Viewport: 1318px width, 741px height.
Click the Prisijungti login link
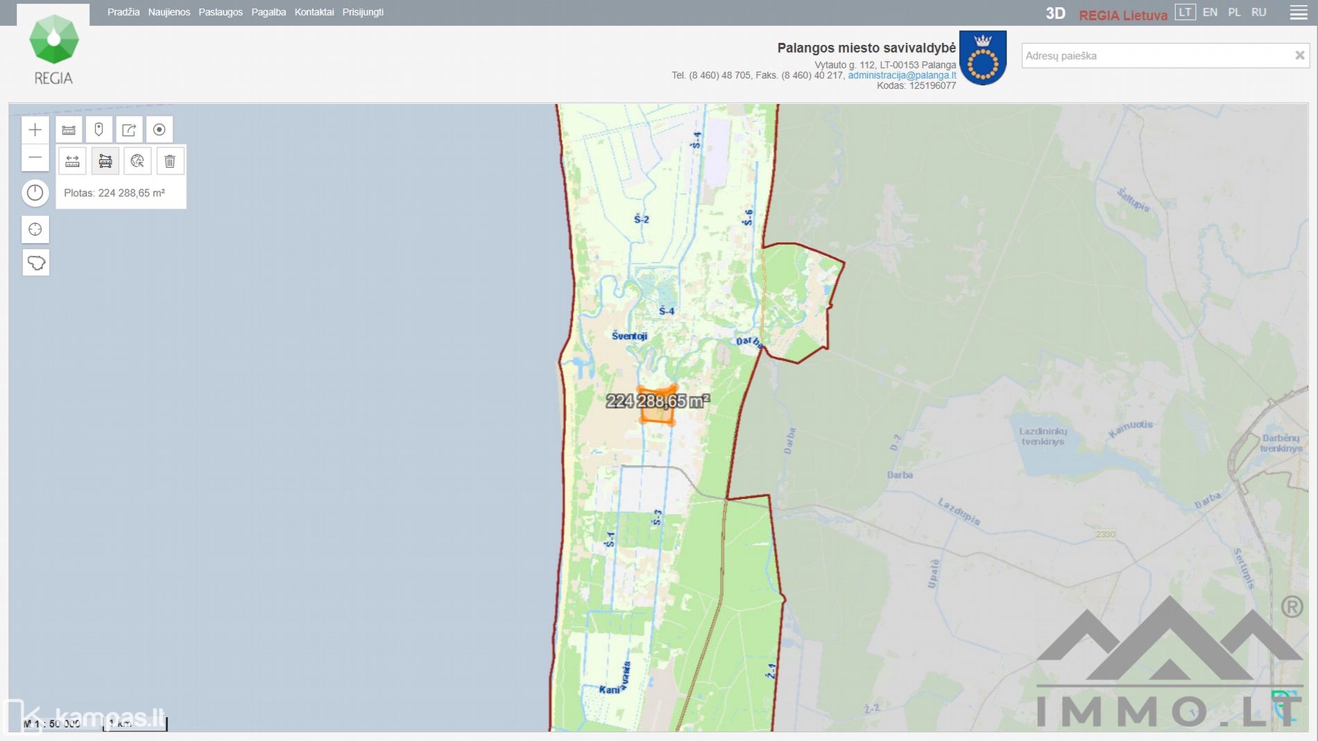pyautogui.click(x=363, y=12)
